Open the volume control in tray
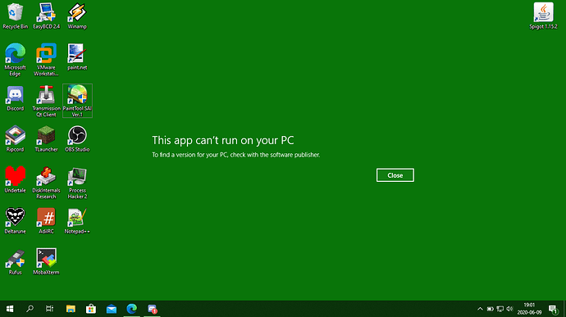566x317 pixels. tap(509, 309)
